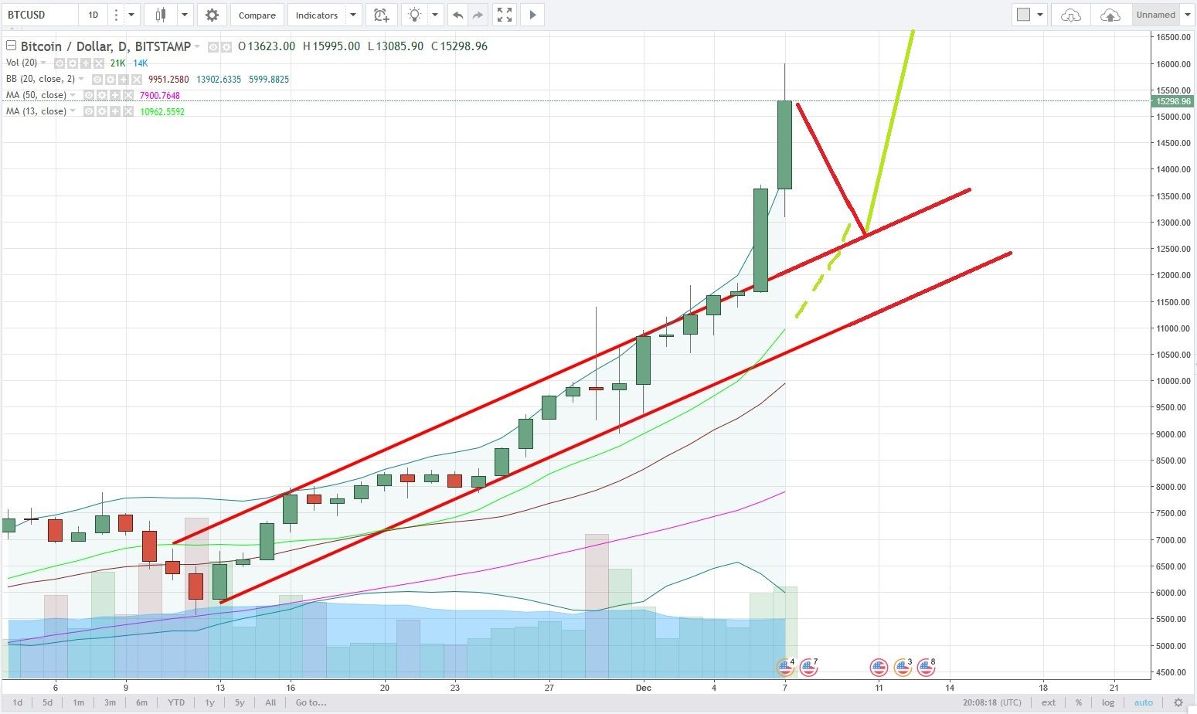Screen dimensions: 1197x714
Task: Toggle the percentage scale % button
Action: coord(1078,702)
